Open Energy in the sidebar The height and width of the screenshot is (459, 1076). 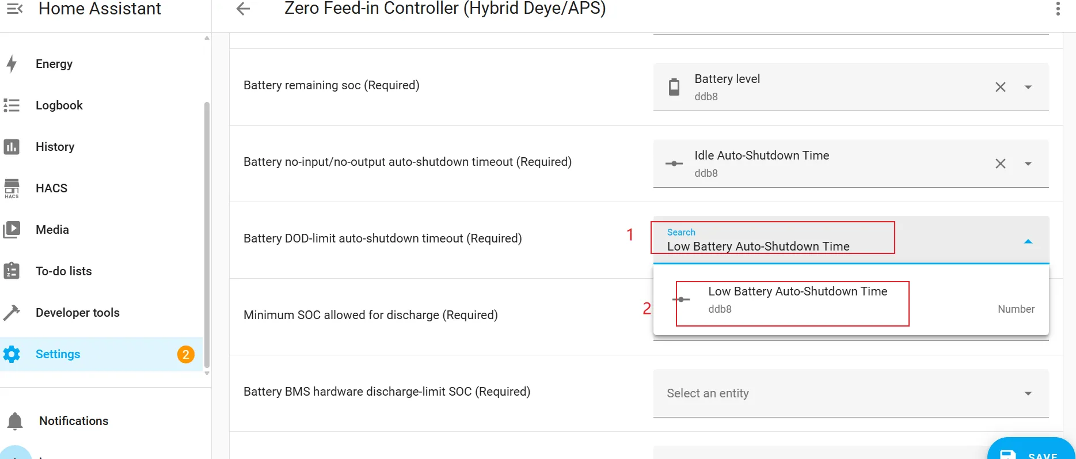(101, 64)
